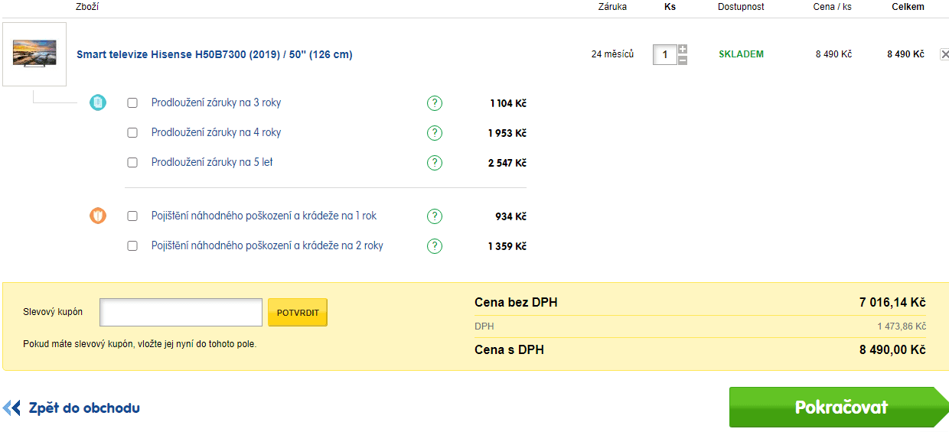Click the Dostupnost column header

[741, 7]
